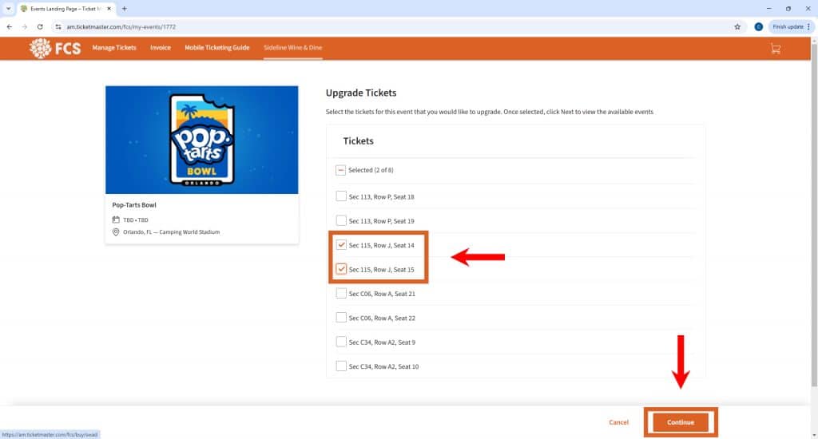The width and height of the screenshot is (818, 439).
Task: Open the browser profile avatar
Action: [x=759, y=26]
